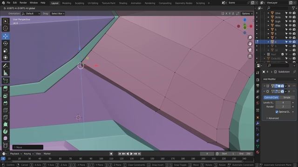Select the Extrude Region tool
The image size is (298, 167).
point(5,89)
